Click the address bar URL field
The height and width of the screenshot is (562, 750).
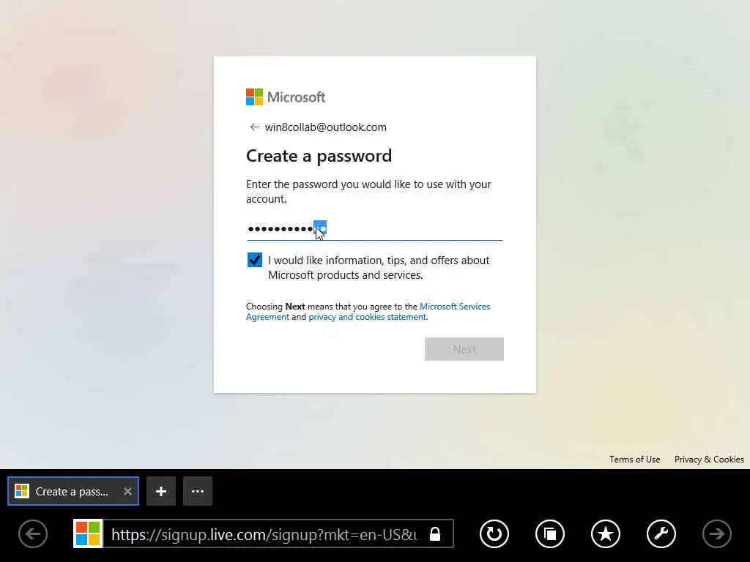264,533
